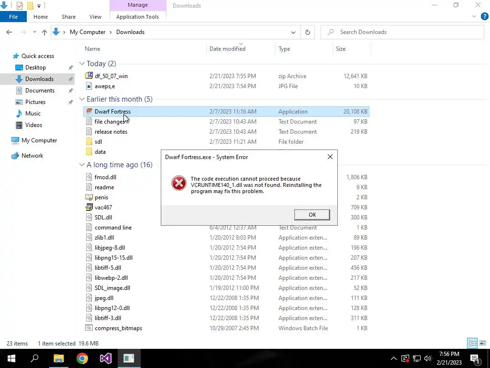Show hidden system tray icons
Screen dimensions: 490x368
[x=394, y=358]
